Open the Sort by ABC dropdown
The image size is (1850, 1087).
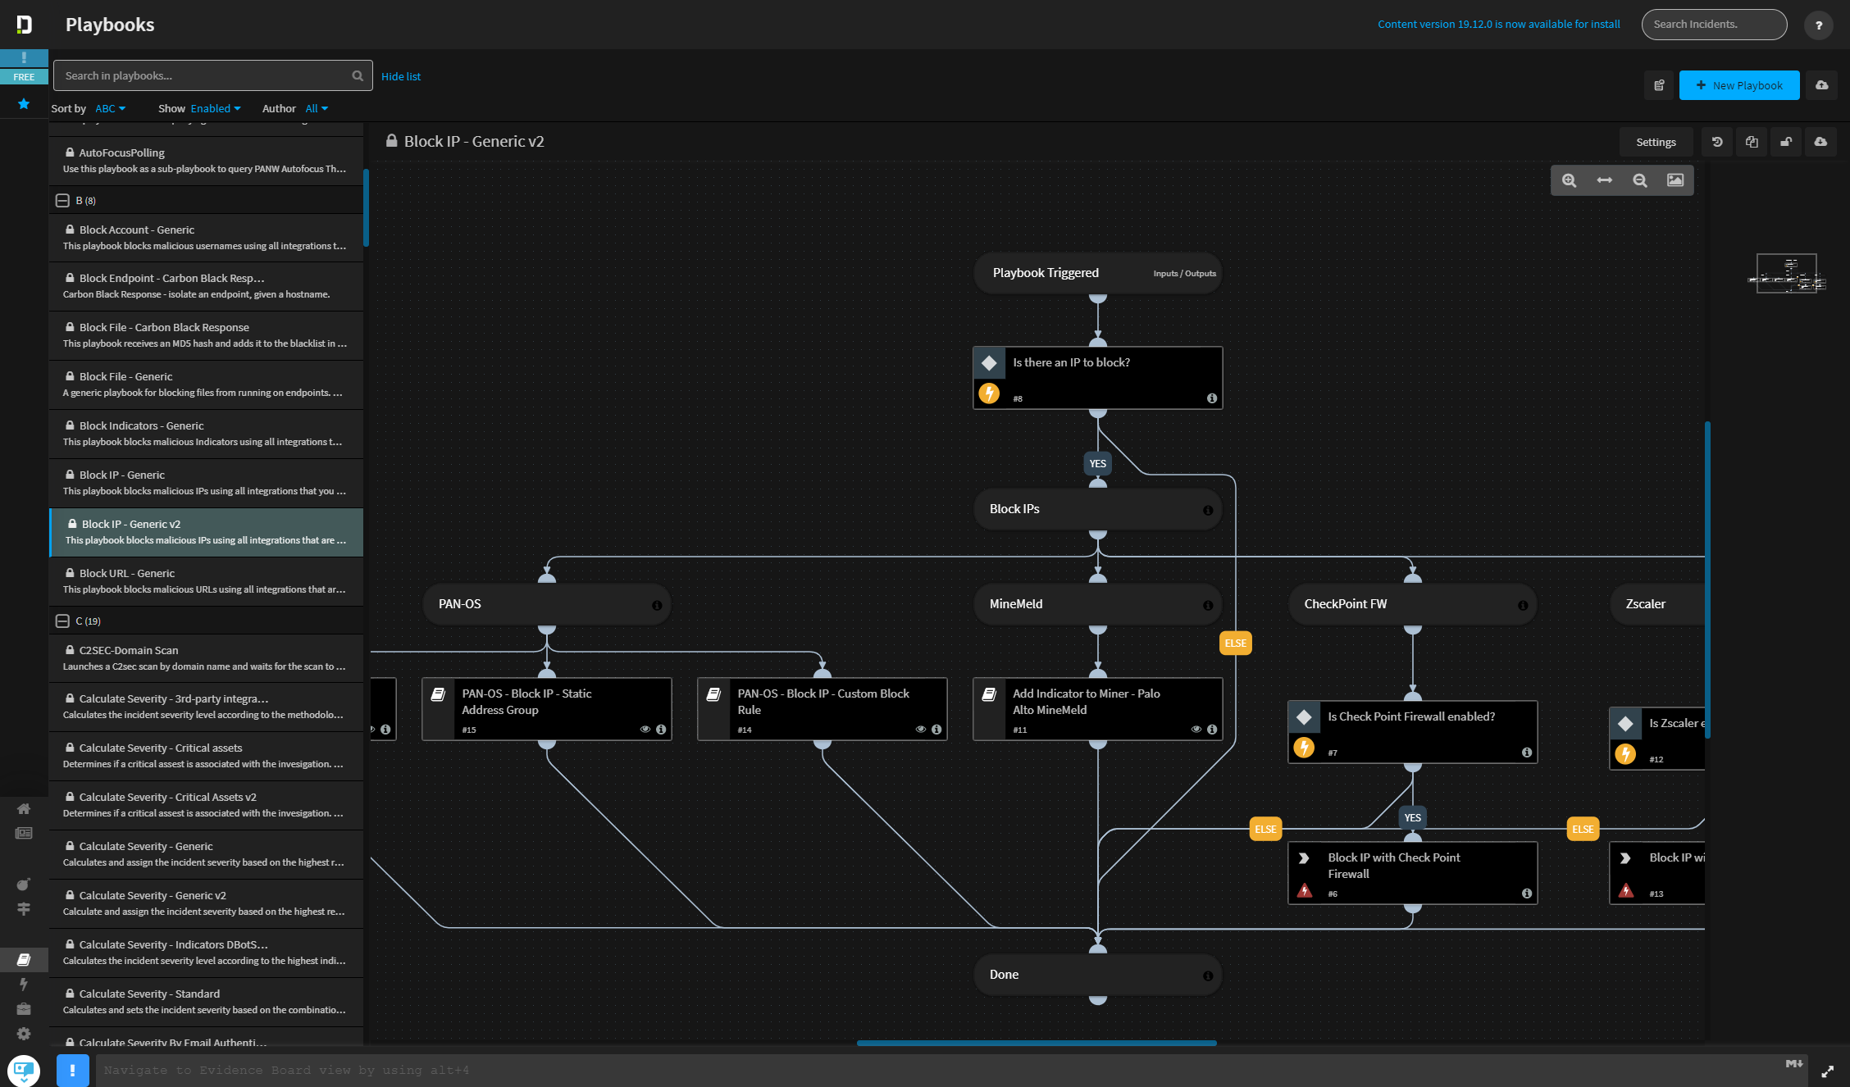point(111,108)
